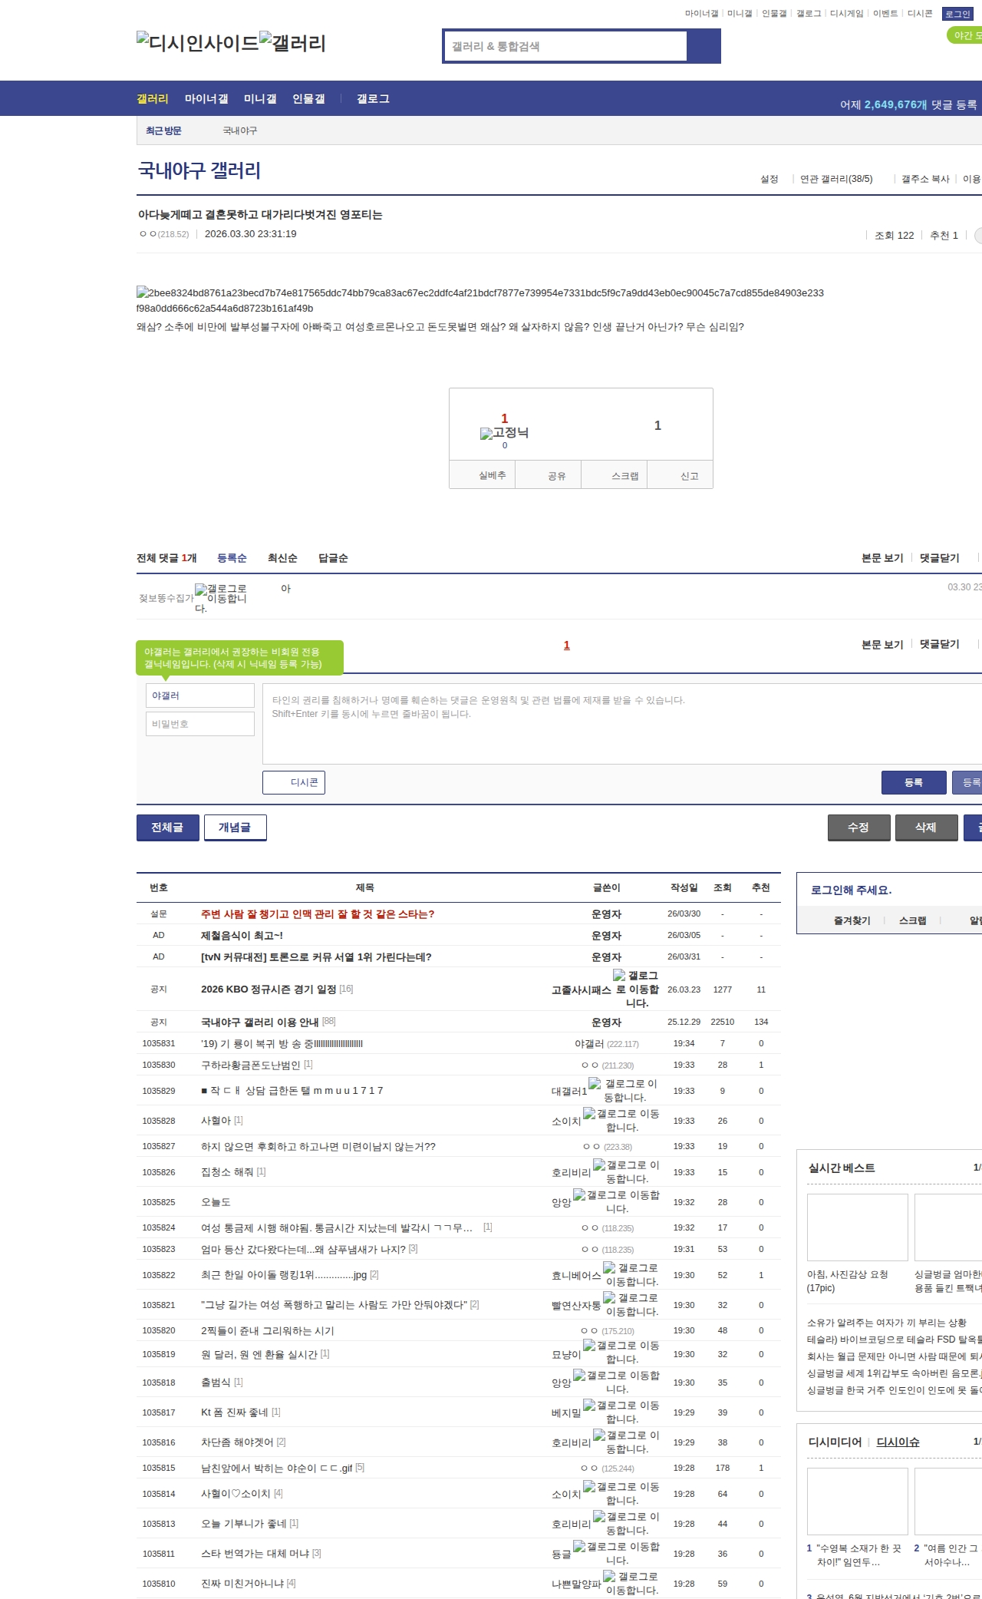Open 마이너갤 in the blue navigation bar
The height and width of the screenshot is (1599, 982).
tap(206, 99)
